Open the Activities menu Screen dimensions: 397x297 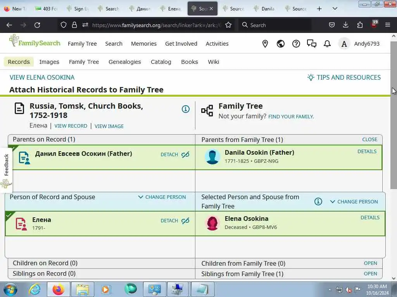[217, 44]
